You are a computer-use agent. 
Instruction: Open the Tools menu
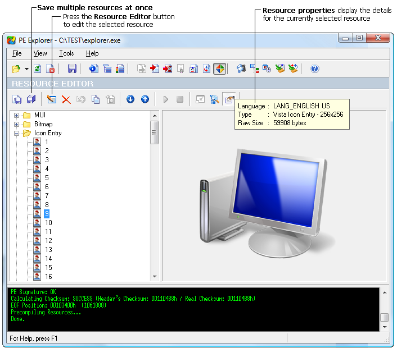click(66, 53)
